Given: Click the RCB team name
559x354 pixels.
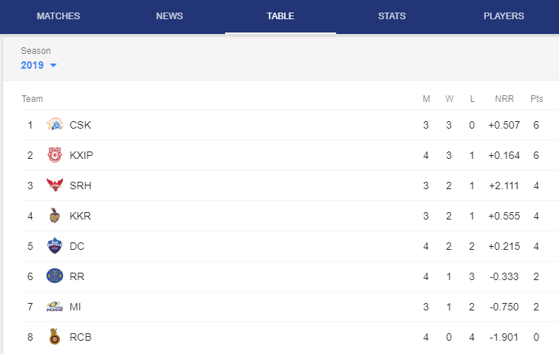Looking at the screenshot, I should click(80, 337).
